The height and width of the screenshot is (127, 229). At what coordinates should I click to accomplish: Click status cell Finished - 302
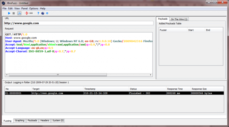click(147, 93)
